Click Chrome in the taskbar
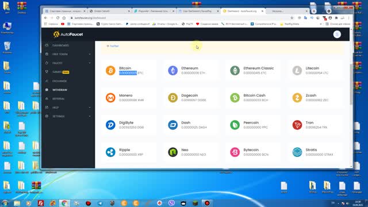The image size is (368, 207). 64,203
